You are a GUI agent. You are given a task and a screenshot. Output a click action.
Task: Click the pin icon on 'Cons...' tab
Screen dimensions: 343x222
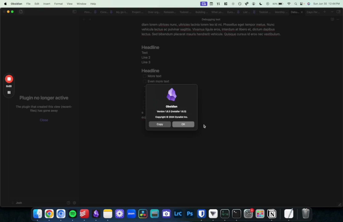click(x=111, y=12)
